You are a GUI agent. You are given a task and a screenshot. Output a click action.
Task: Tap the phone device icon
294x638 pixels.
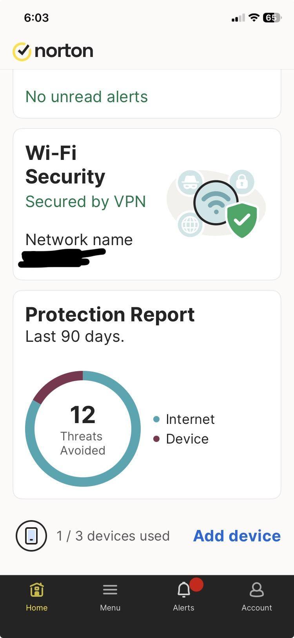pyautogui.click(x=31, y=536)
